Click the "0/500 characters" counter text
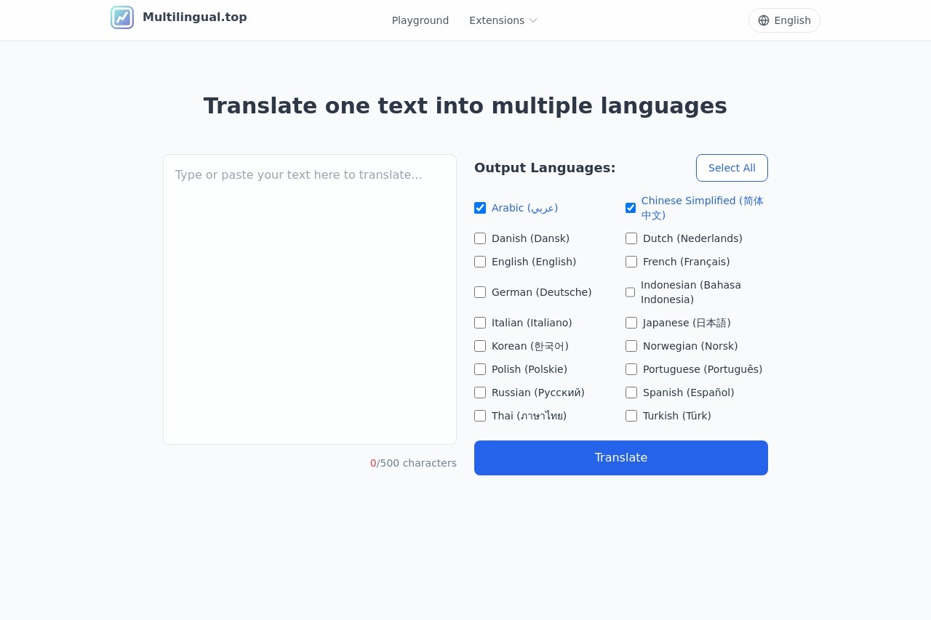931x620 pixels. pos(413,463)
